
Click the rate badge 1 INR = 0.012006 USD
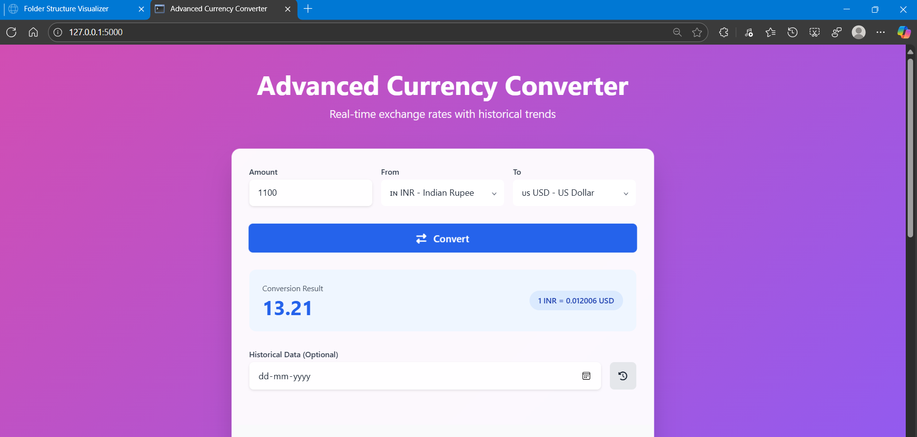pyautogui.click(x=576, y=300)
